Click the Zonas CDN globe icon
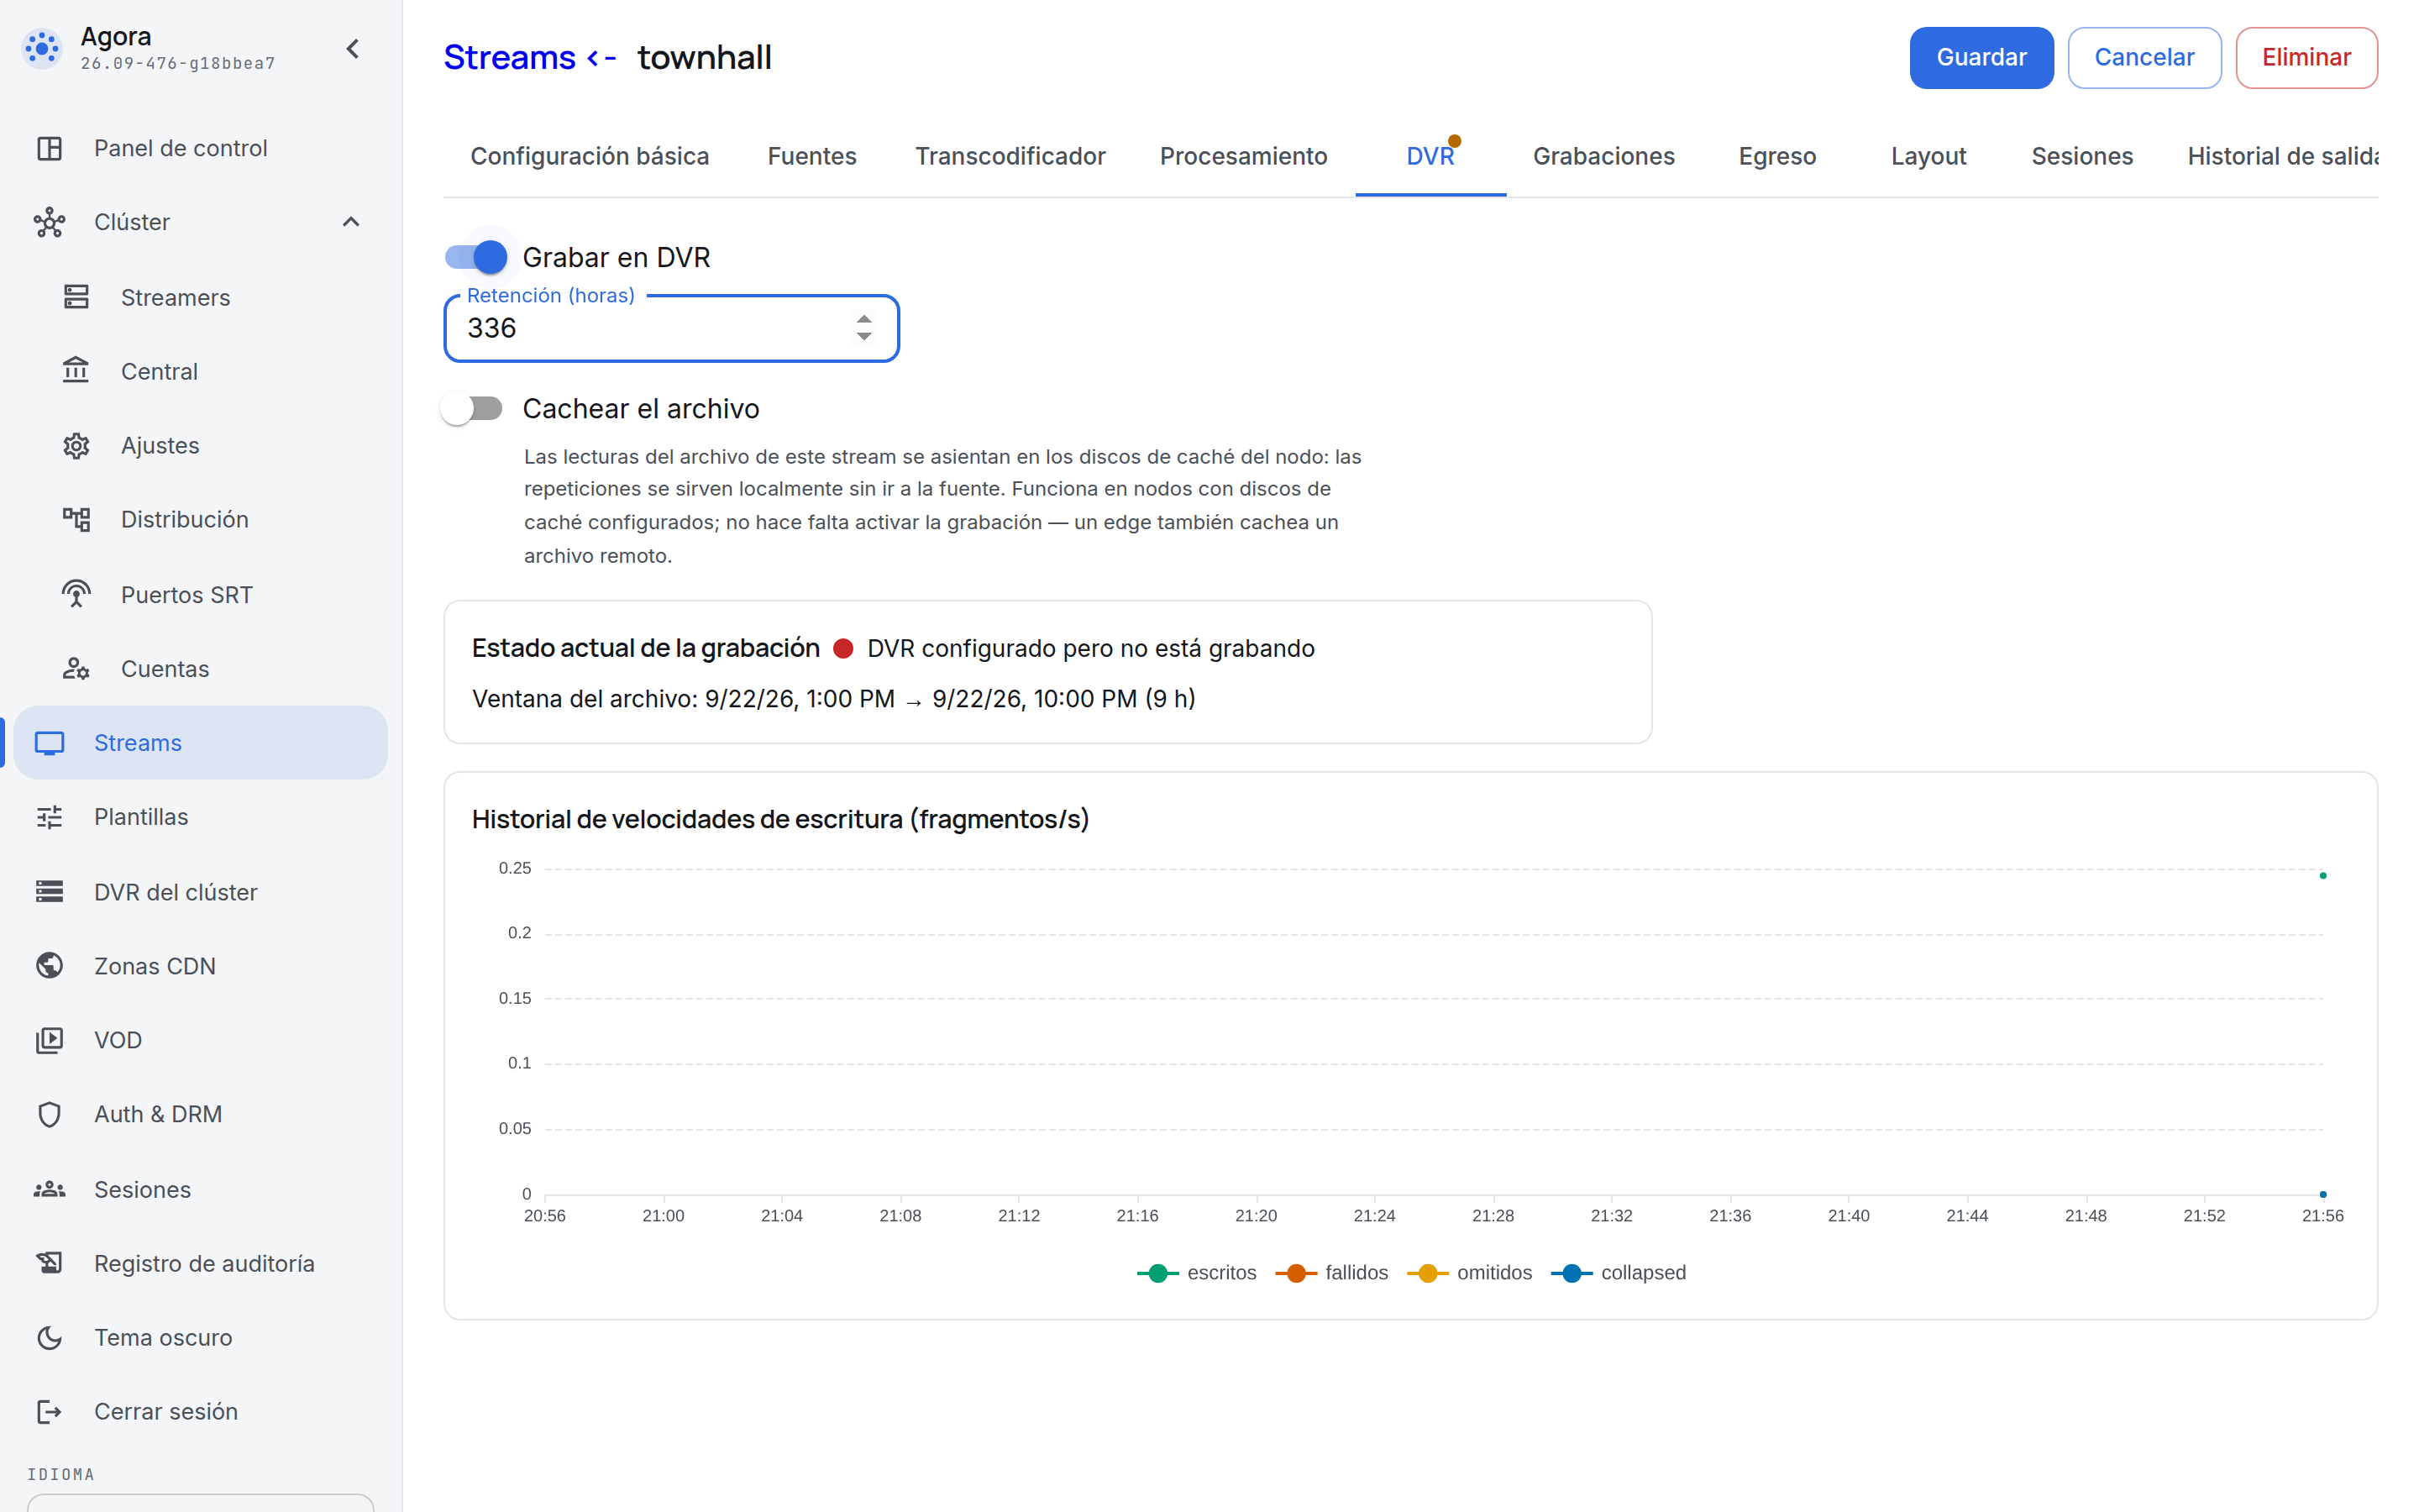Image resolution: width=2419 pixels, height=1512 pixels. tap(49, 966)
